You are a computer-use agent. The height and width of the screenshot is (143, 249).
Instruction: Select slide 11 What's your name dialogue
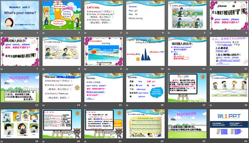point(187,51)
